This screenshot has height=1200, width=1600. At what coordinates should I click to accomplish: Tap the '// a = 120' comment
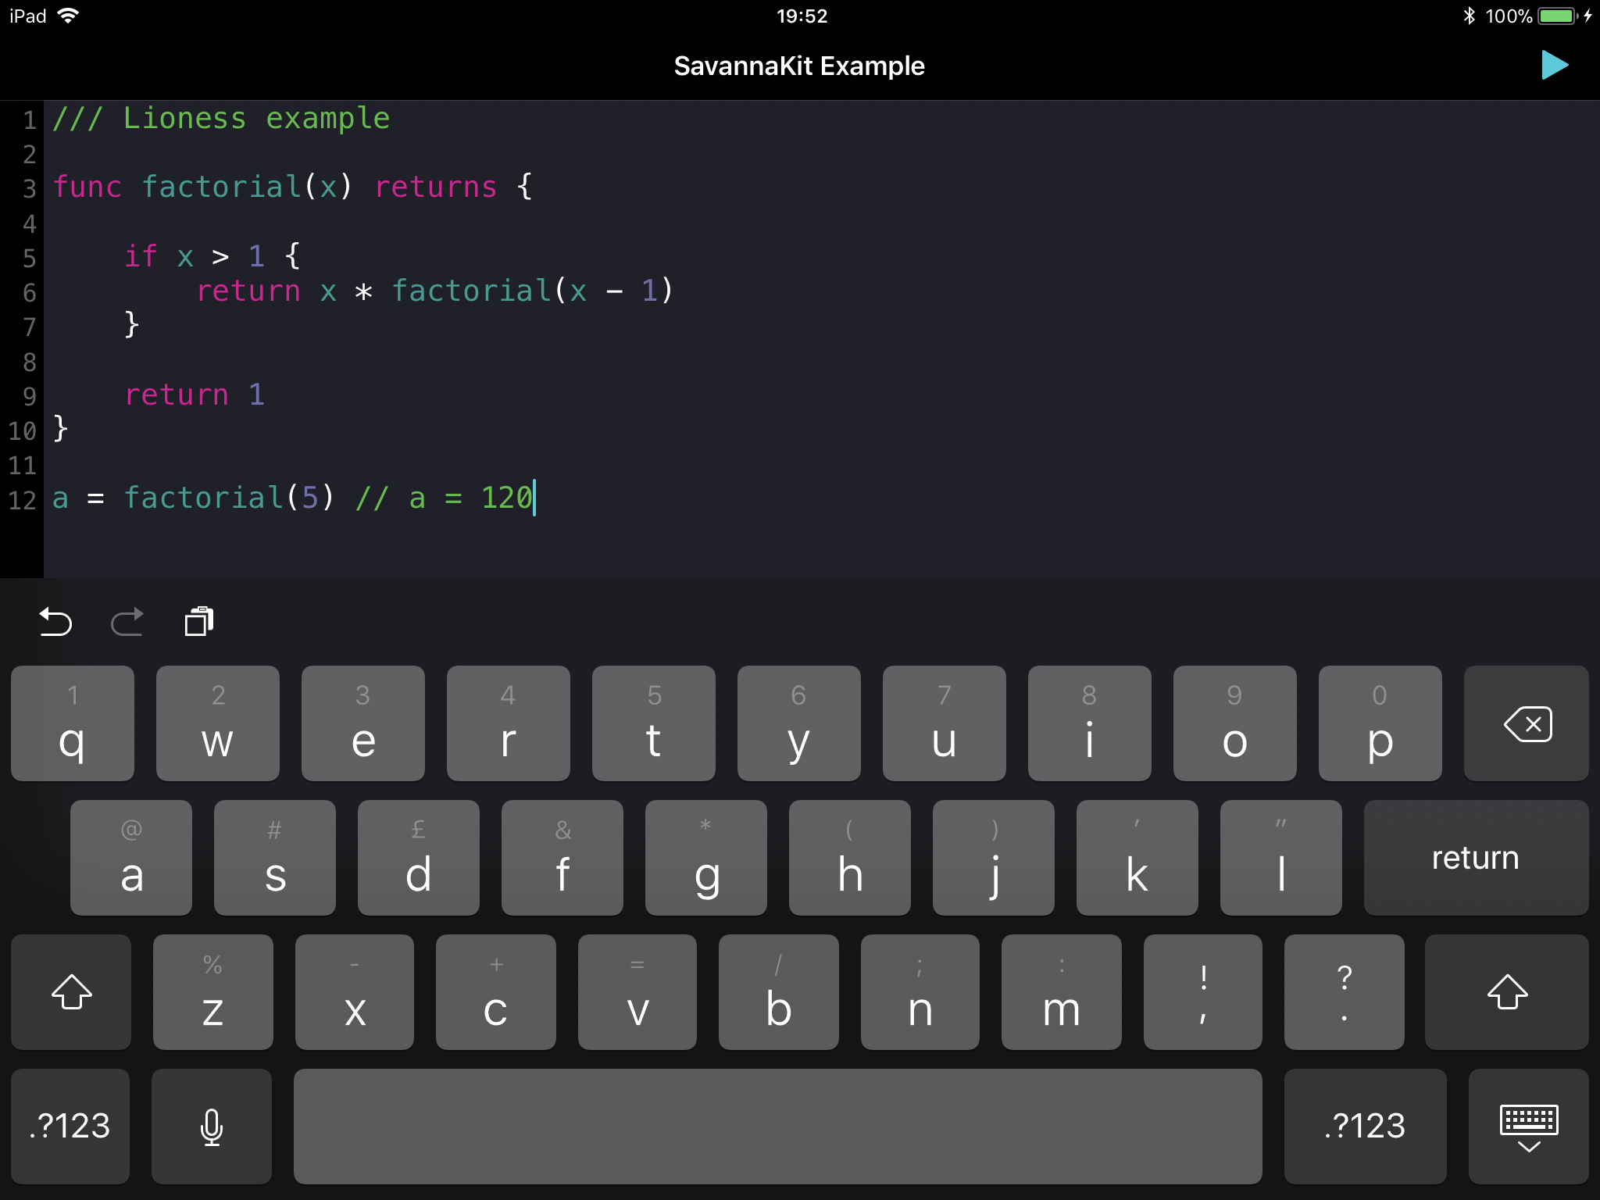coord(444,498)
